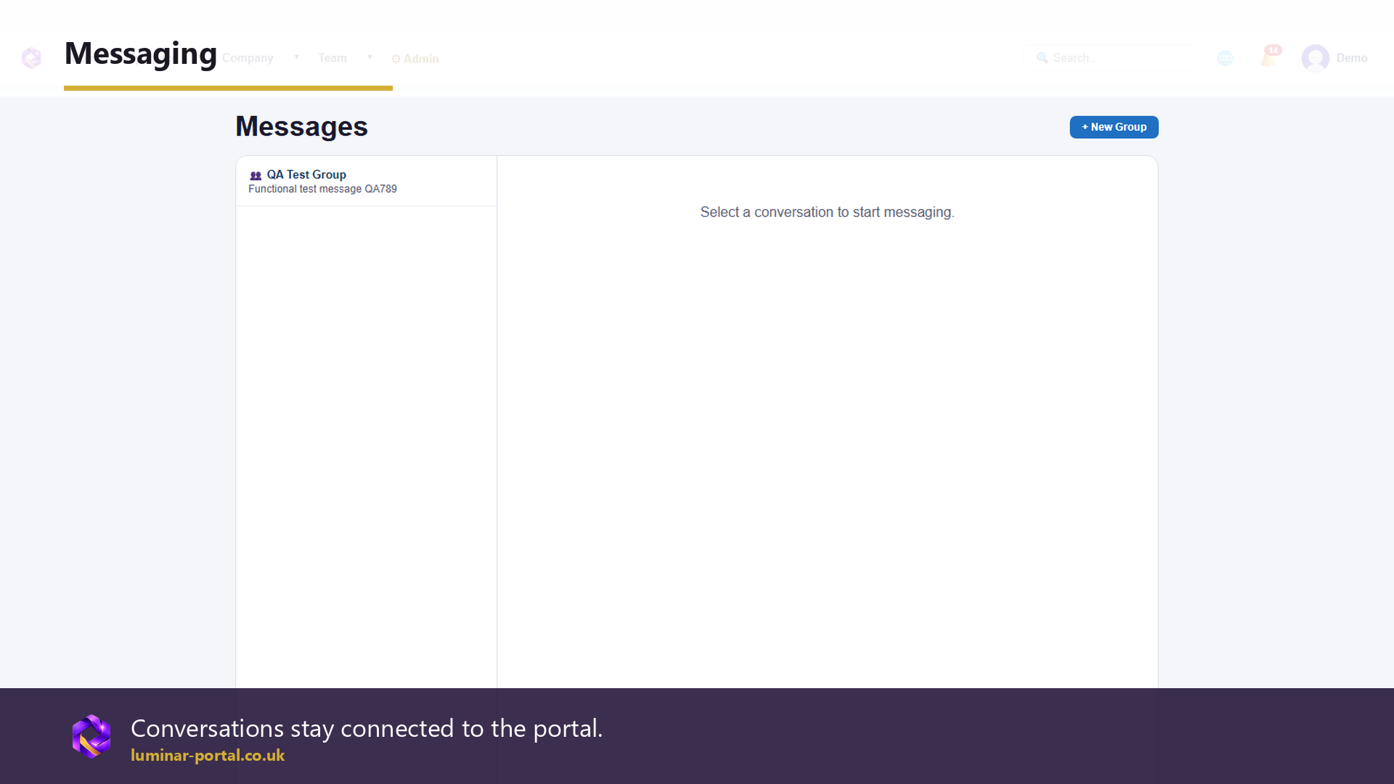Open the notifications bell

1269,57
